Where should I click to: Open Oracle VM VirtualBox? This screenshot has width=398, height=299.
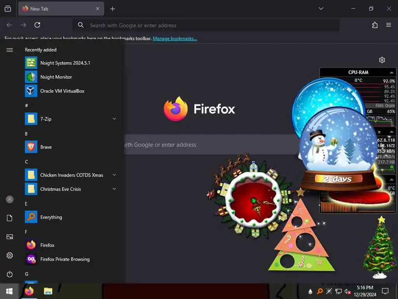coord(70,91)
